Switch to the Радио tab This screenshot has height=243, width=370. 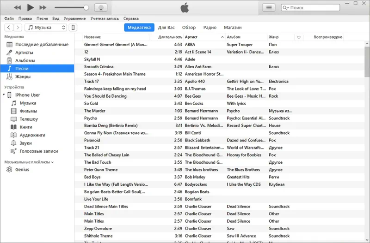(x=210, y=28)
